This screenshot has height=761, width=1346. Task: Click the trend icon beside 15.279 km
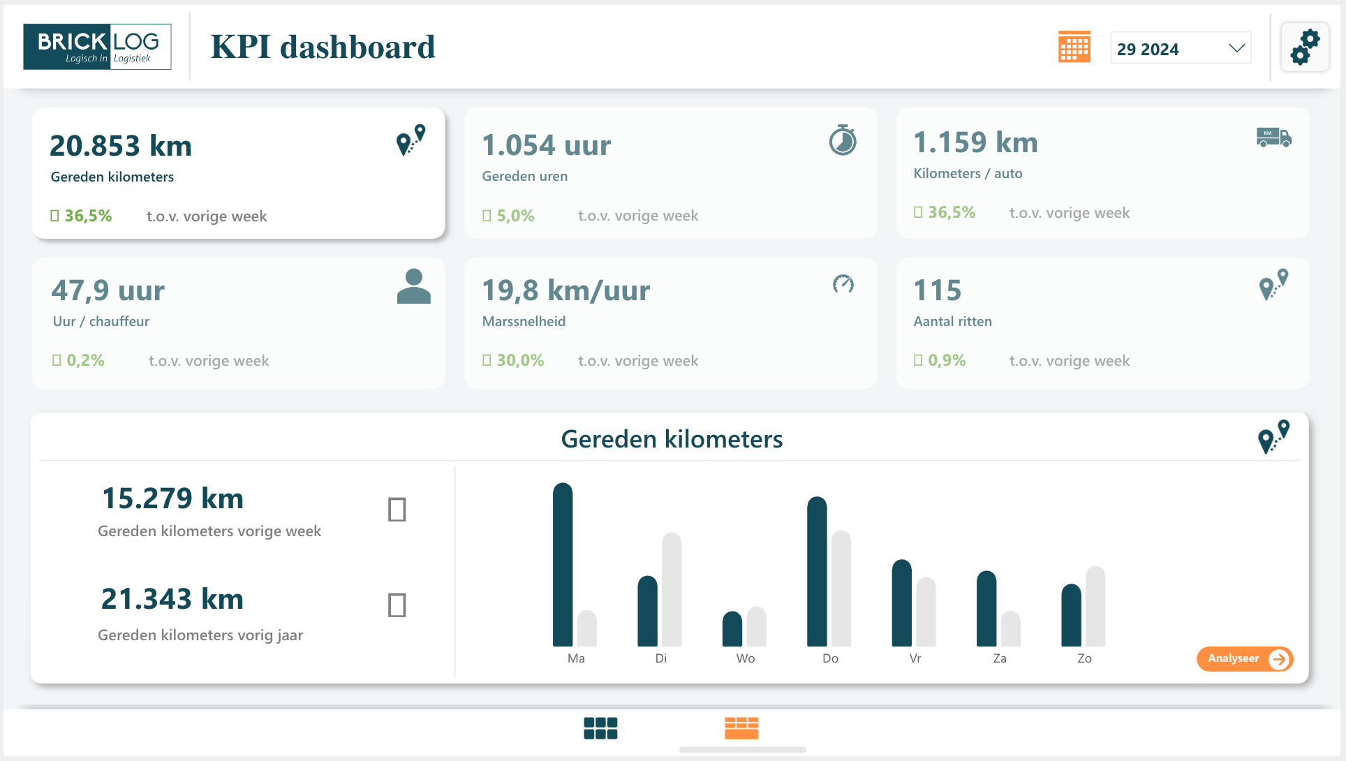pyautogui.click(x=397, y=510)
